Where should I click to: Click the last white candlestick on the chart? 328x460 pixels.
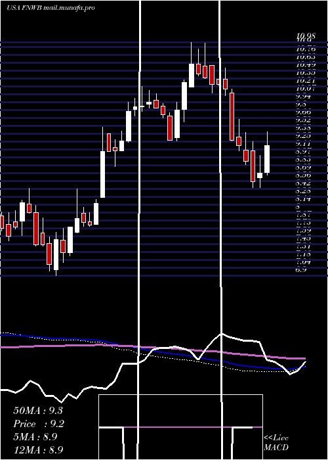[x=267, y=159]
